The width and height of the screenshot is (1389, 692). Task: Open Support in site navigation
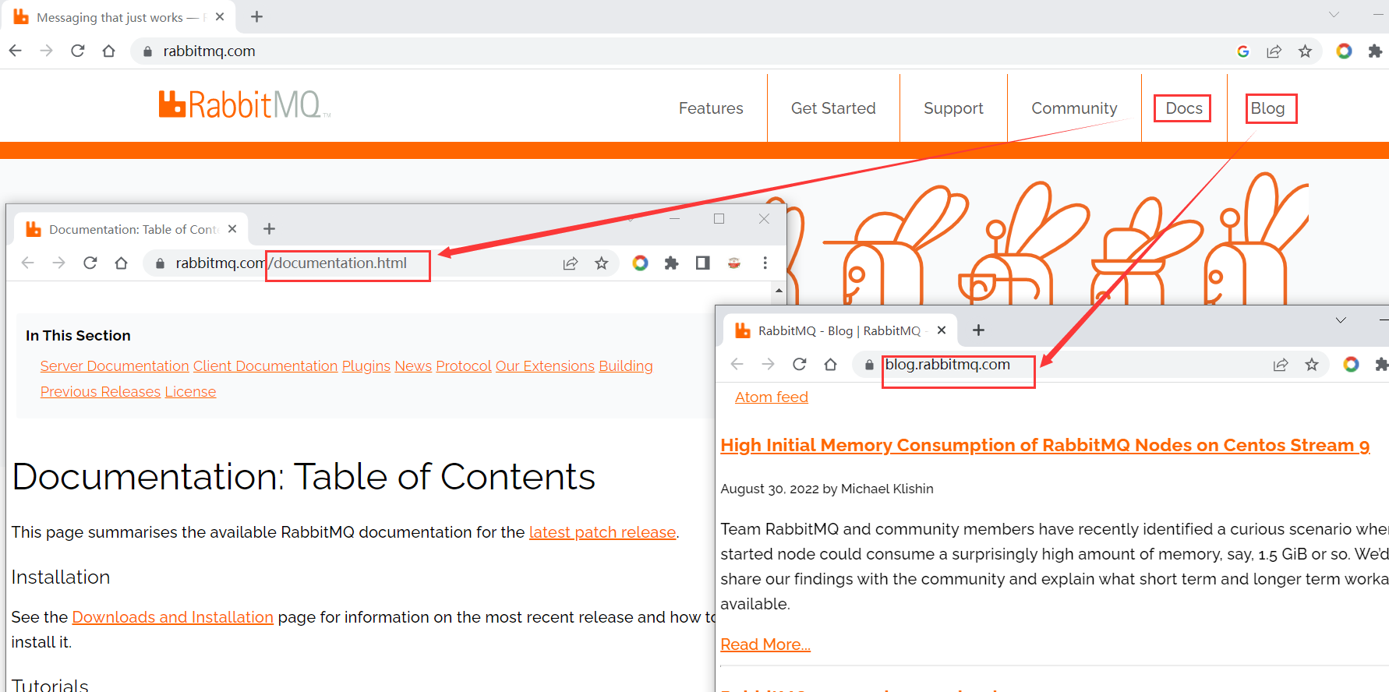click(953, 108)
